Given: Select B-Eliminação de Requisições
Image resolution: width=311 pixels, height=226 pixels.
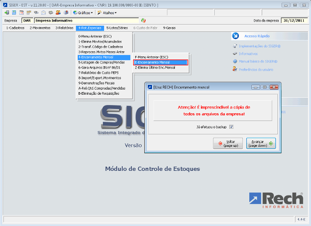Looking at the screenshot, I should (x=104, y=93).
